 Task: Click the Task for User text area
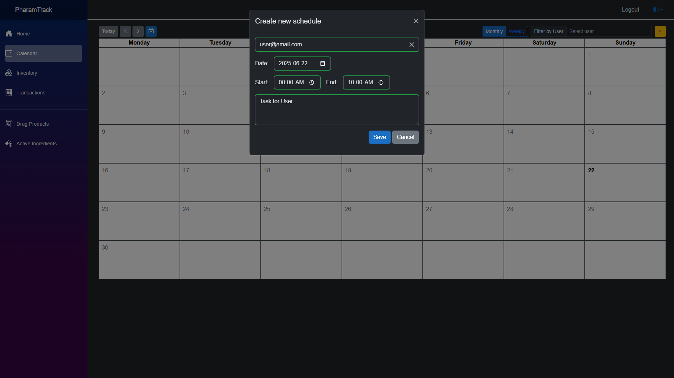[x=336, y=110]
